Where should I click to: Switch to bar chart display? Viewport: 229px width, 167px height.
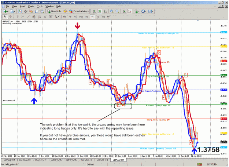(x=94, y=11)
